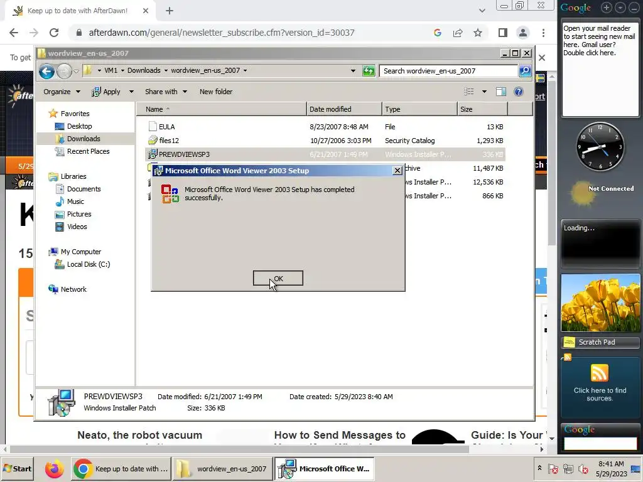Open the Organize menu

62,92
